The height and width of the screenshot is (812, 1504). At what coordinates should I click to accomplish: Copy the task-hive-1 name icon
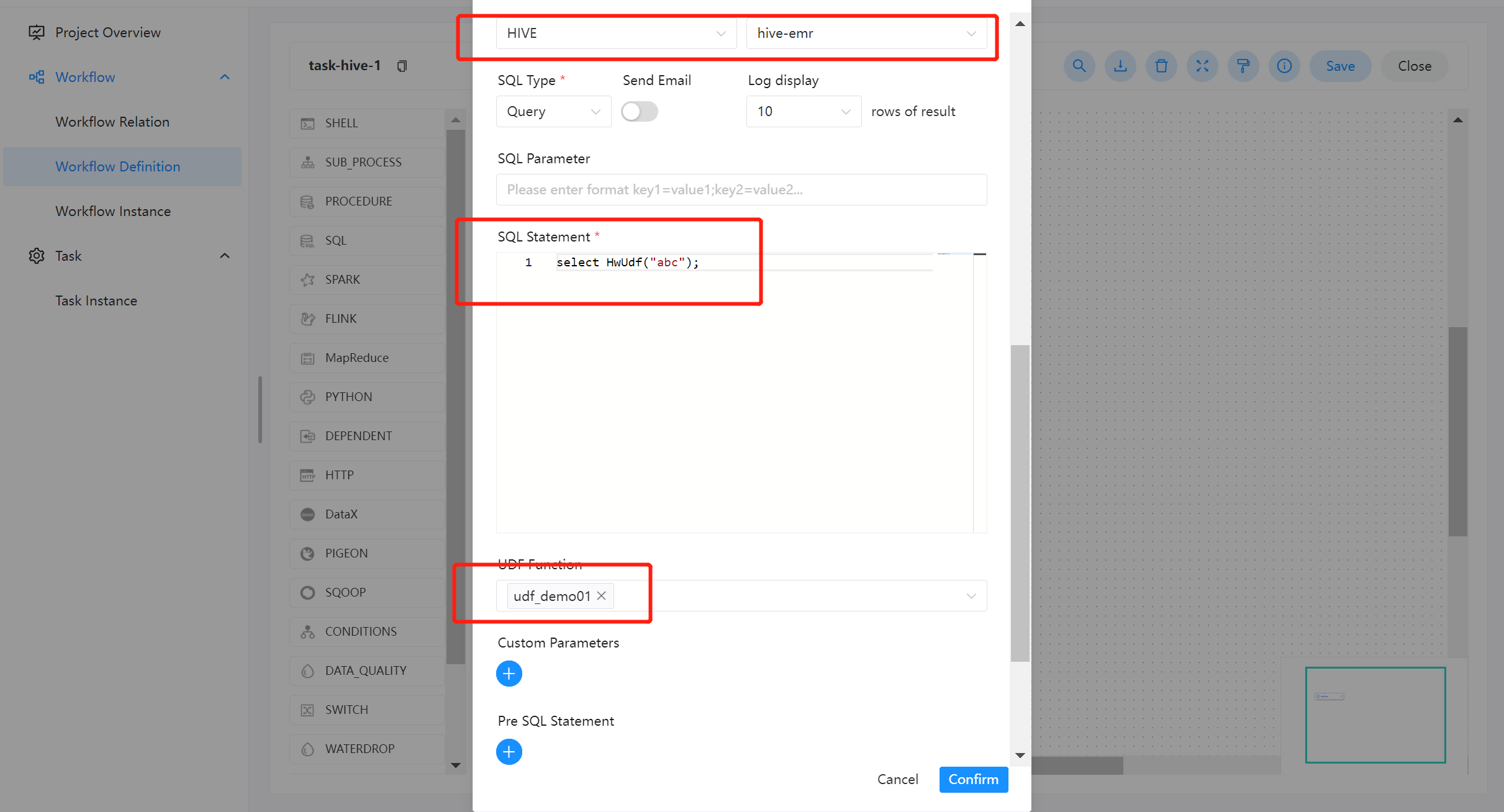click(402, 66)
